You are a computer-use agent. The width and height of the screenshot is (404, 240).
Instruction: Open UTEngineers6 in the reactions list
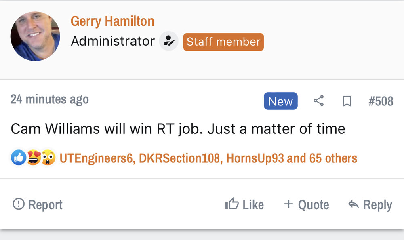[96, 158]
